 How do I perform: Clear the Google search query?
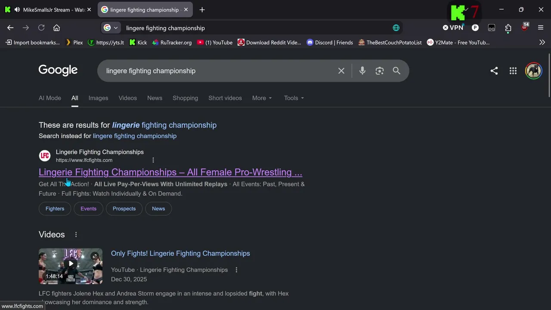click(341, 71)
